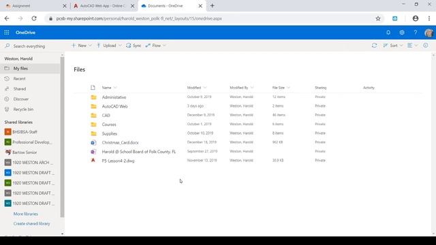The image size is (436, 245).
Task: Click the AutoCAD icon of P5-Lesson4-2.dwg
Action: (x=93, y=161)
